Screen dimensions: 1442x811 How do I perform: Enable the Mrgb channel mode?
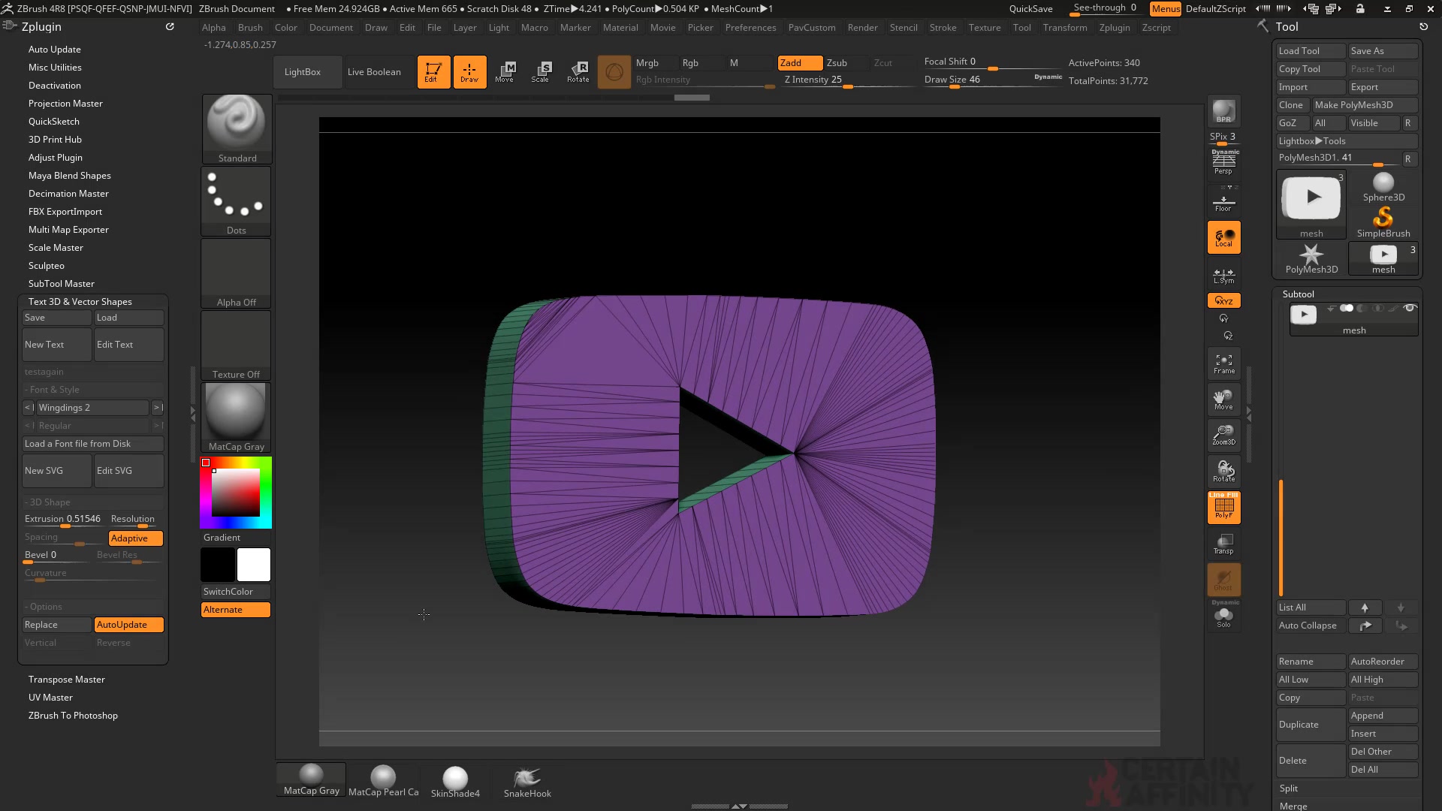click(656, 63)
